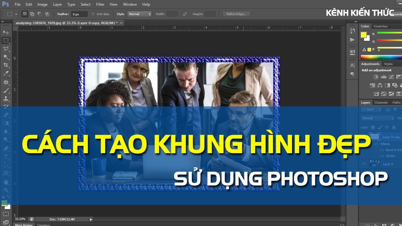Toggle visibility of Stroke effect
This screenshot has height=226, width=402.
point(382,156)
